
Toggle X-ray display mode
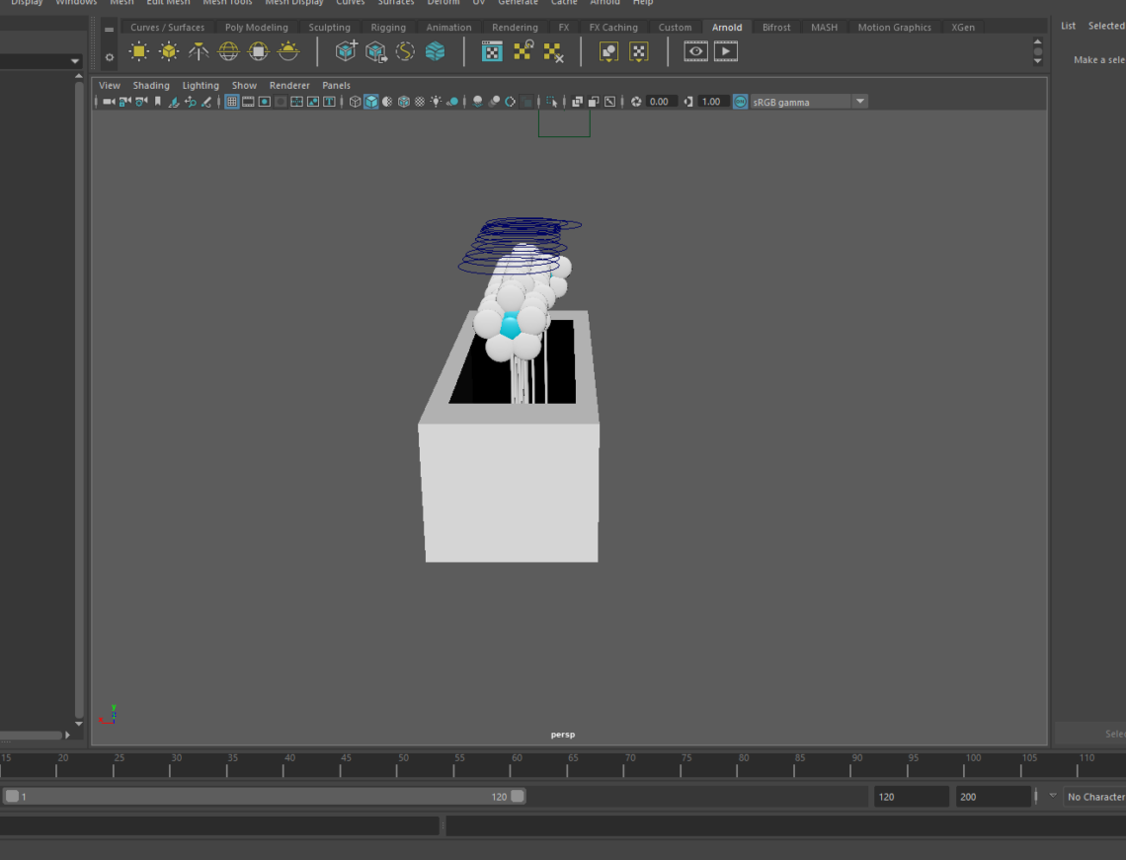(x=578, y=102)
